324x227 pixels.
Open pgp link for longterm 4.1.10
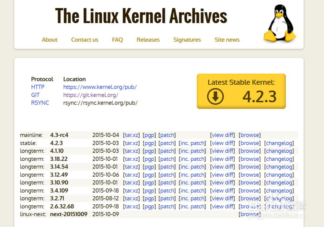point(149,151)
